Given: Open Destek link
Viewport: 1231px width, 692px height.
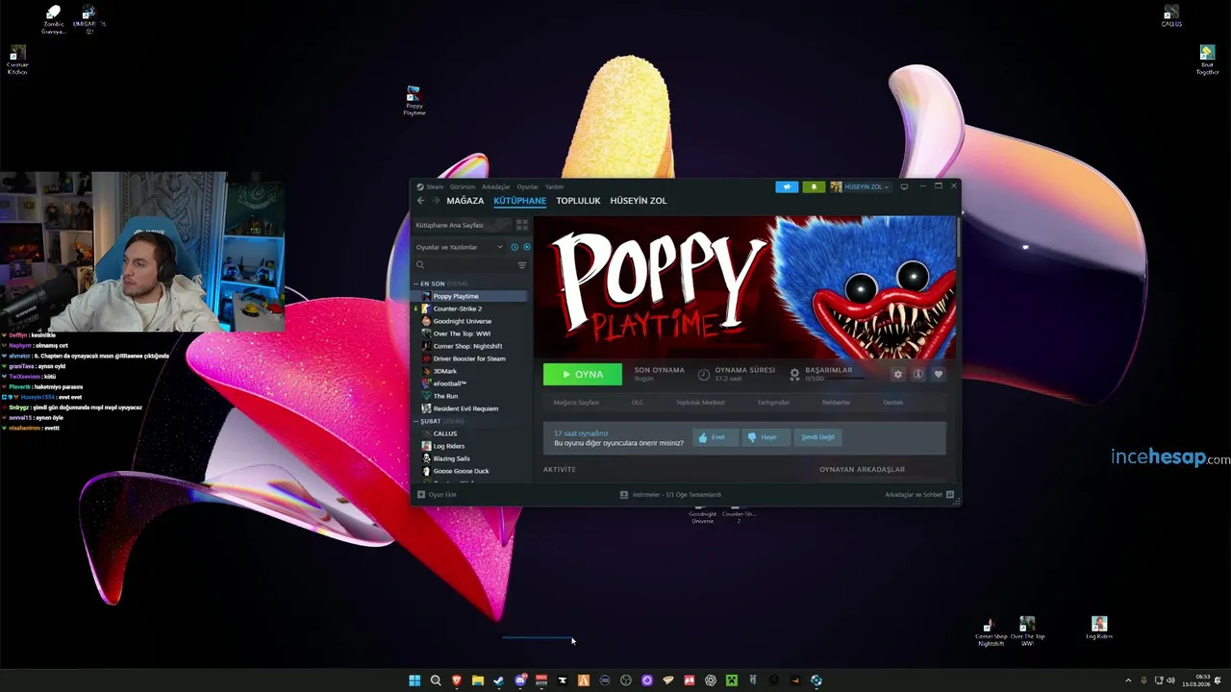Looking at the screenshot, I should click(x=892, y=403).
